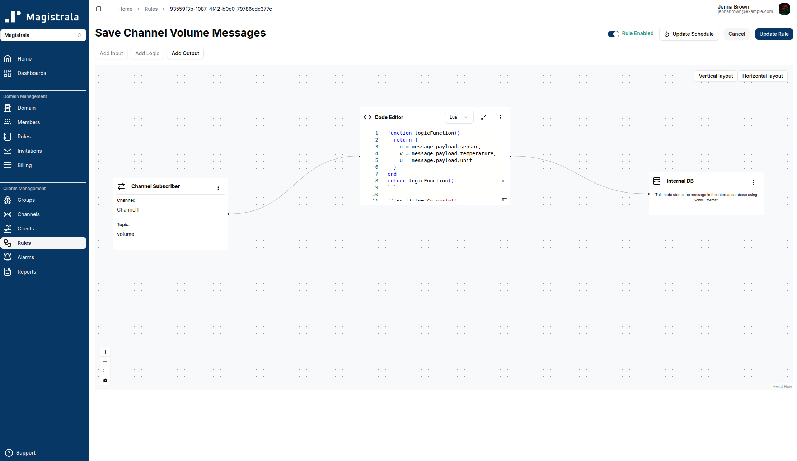This screenshot has width=797, height=461.
Task: Select the Add Output tab
Action: [x=185, y=53]
